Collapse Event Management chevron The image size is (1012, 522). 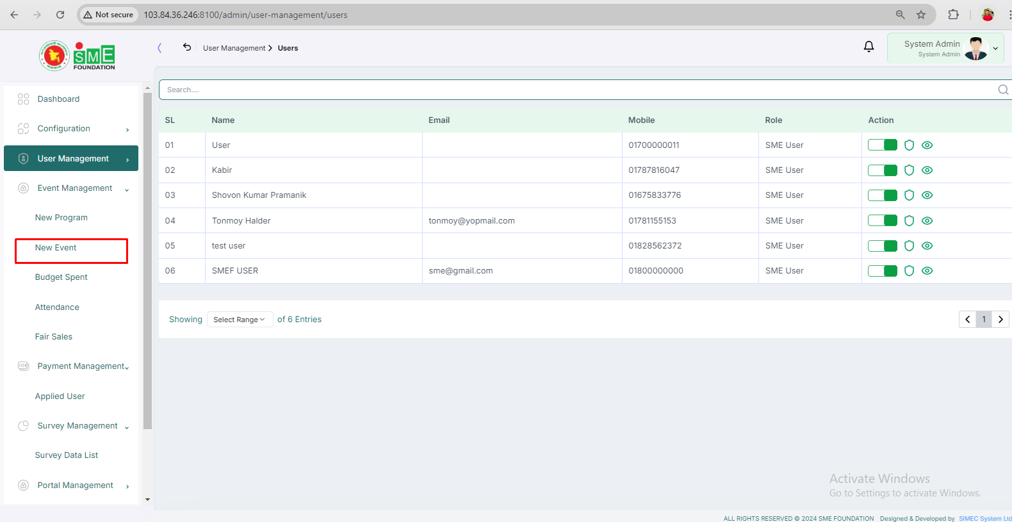pos(127,190)
